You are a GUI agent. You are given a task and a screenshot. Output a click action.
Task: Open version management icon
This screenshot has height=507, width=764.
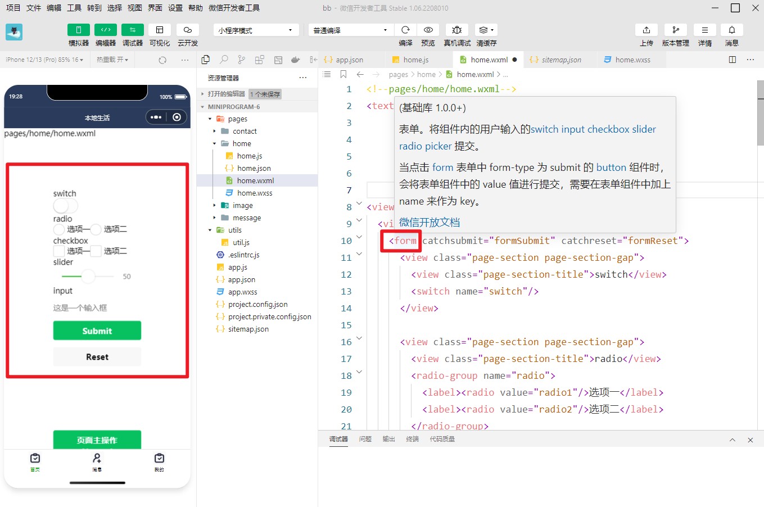point(676,30)
